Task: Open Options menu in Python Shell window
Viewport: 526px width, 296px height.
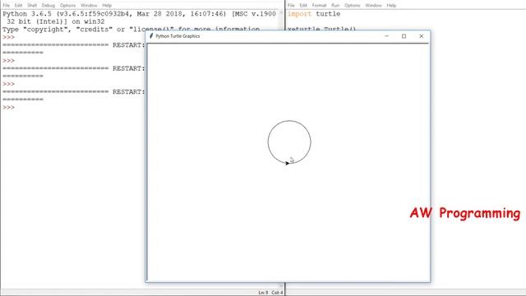Action: coord(67,6)
